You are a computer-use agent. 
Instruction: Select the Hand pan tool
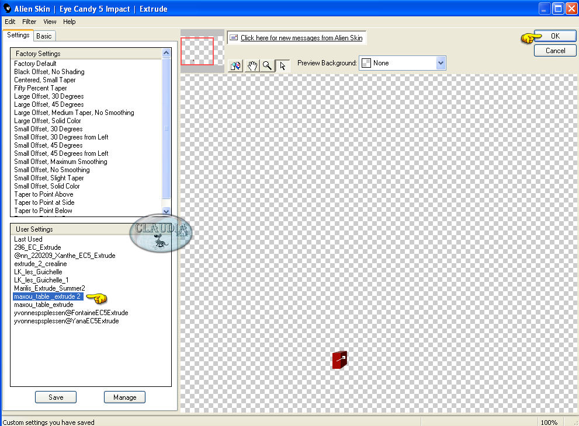coord(252,66)
